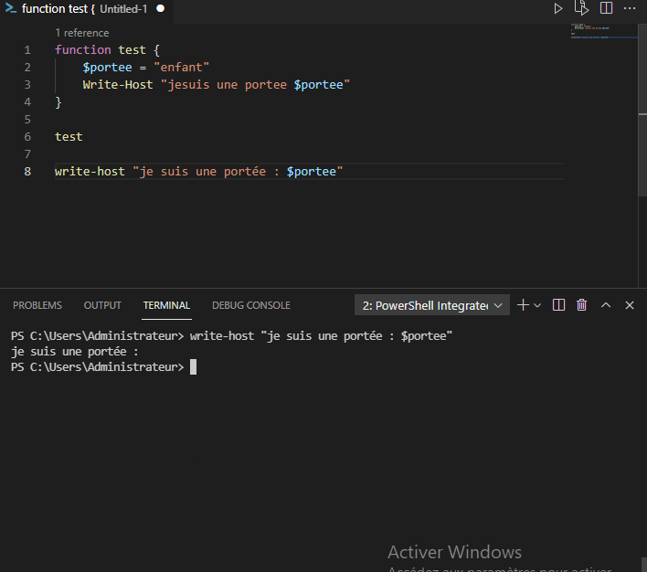Click unsaved dot on Untitled-1 tab
The width and height of the screenshot is (647, 572).
click(x=161, y=8)
